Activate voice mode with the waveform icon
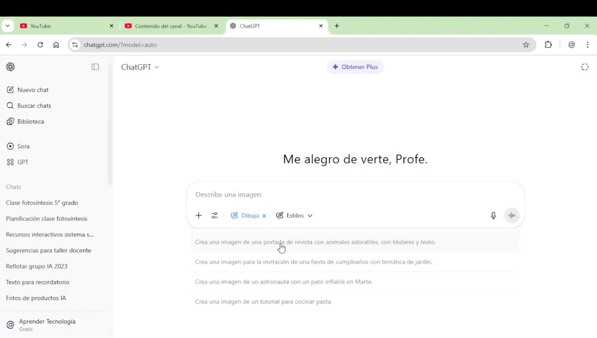 pyautogui.click(x=512, y=215)
